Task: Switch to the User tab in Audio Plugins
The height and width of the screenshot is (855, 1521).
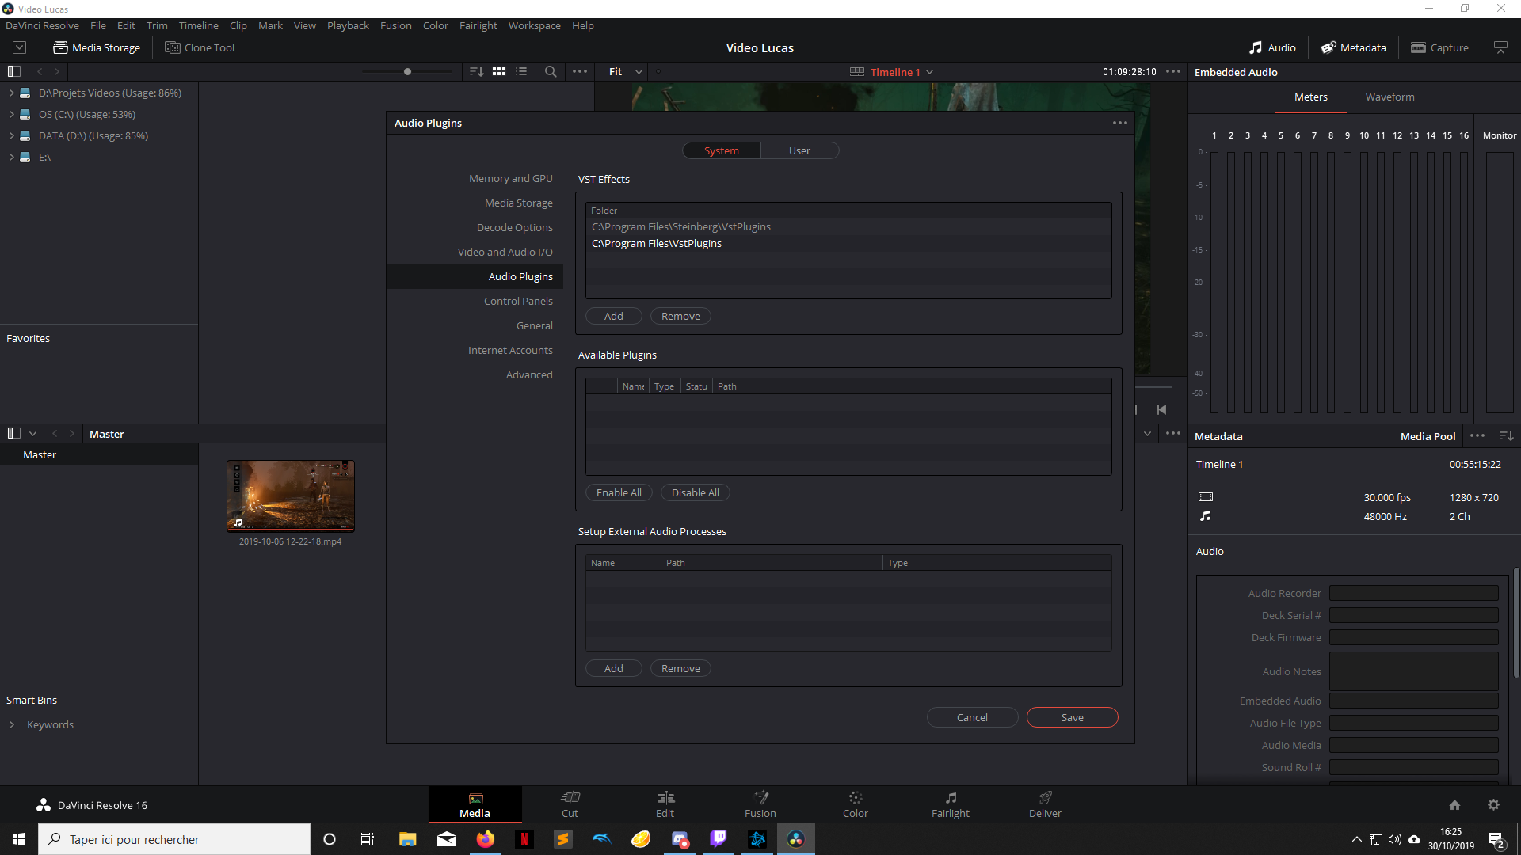Action: [x=799, y=150]
